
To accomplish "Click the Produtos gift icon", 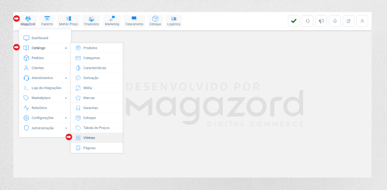I will click(78, 48).
